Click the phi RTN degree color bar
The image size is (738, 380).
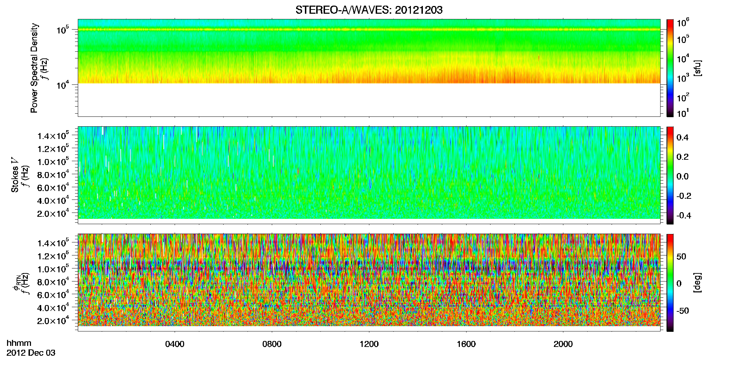(670, 283)
